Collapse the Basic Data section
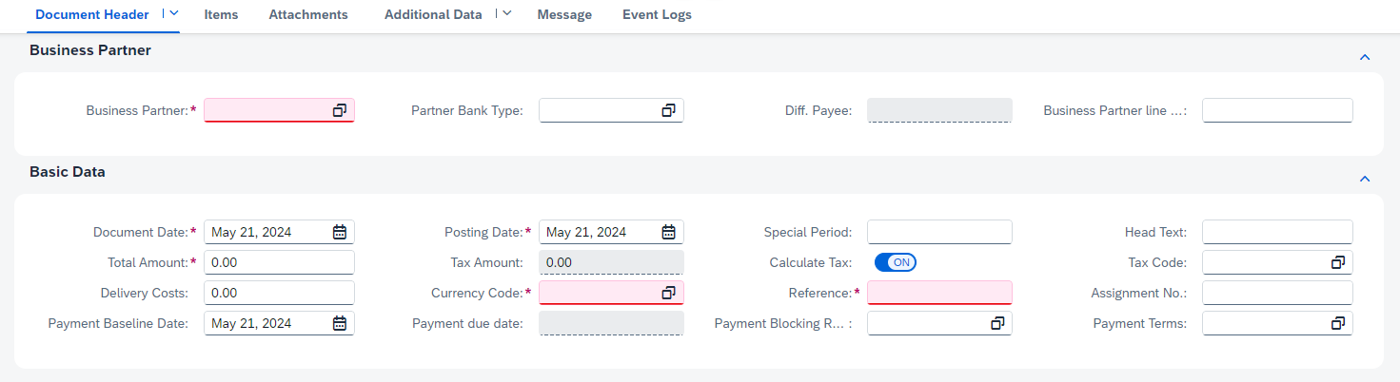1400x382 pixels. click(1365, 179)
